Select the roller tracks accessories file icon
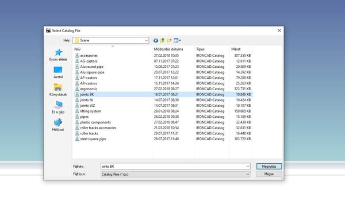 coord(77,128)
